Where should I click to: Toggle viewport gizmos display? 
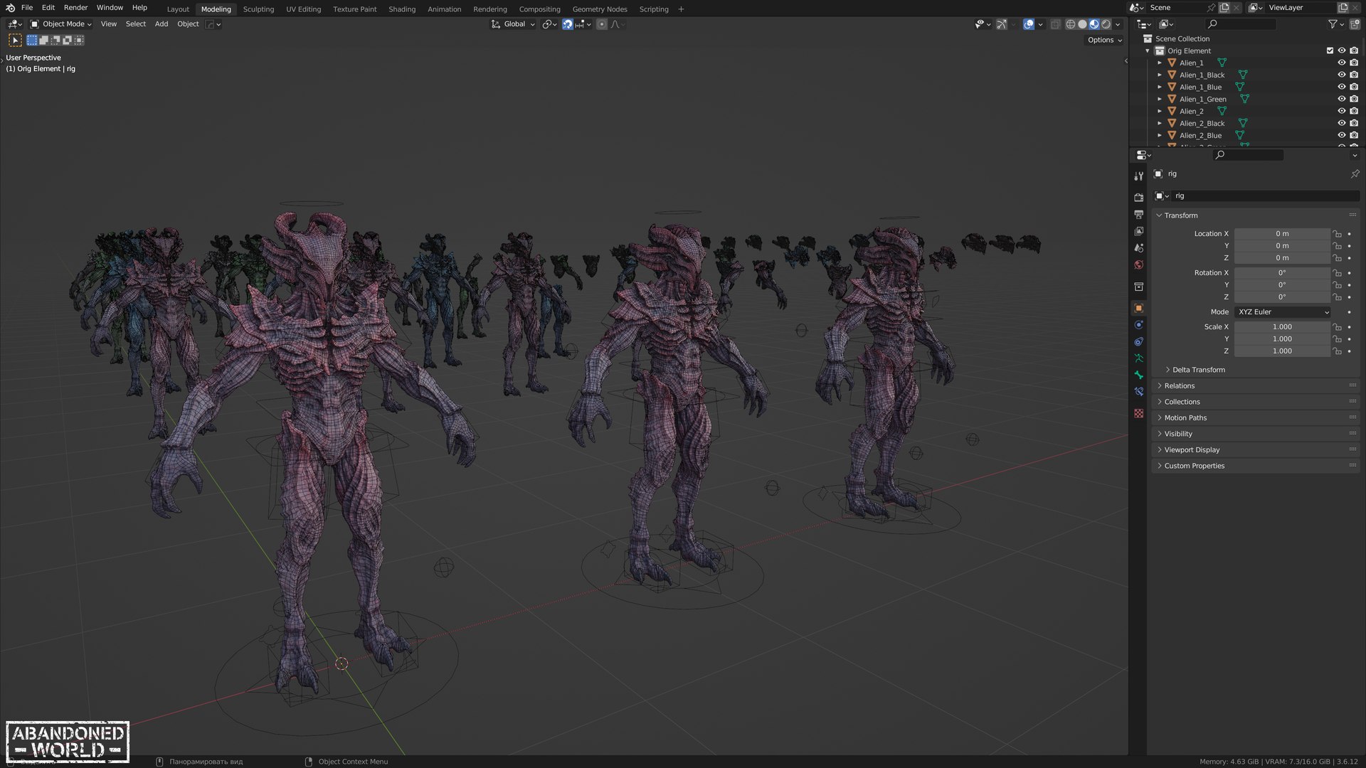(1002, 24)
